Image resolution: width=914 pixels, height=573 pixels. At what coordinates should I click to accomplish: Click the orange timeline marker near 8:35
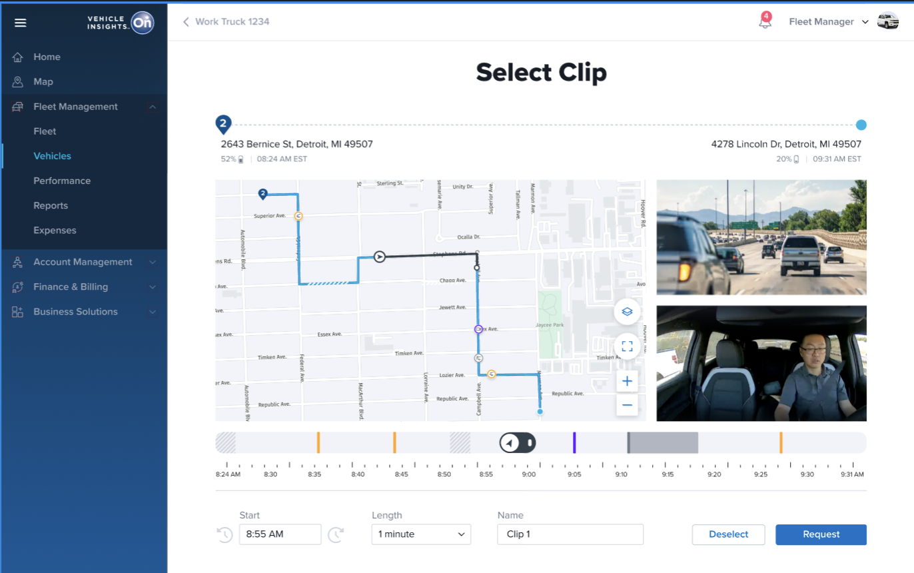318,442
